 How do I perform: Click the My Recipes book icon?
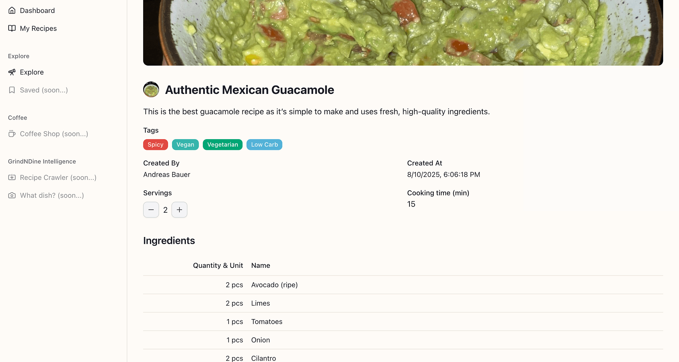coord(12,28)
